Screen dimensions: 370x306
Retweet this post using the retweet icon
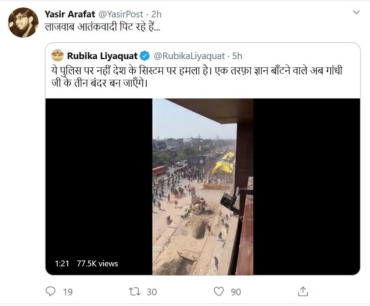click(135, 292)
